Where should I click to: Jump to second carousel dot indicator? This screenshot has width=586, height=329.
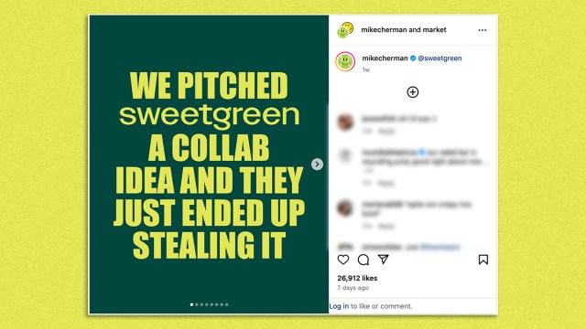[x=197, y=304]
